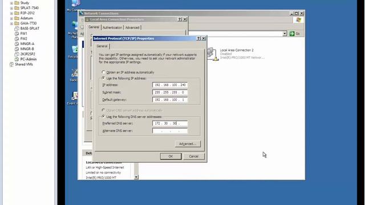Click the Alternate DNS server field

(170, 131)
